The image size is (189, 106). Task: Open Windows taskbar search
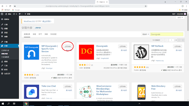[x=9, y=104]
